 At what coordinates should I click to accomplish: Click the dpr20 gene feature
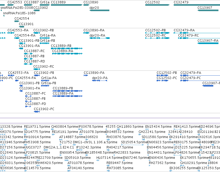[99, 10]
